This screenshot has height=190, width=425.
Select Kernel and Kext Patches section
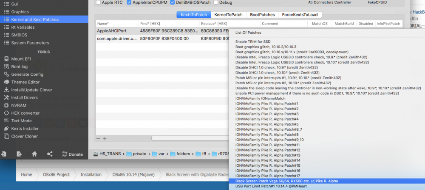tap(44, 19)
